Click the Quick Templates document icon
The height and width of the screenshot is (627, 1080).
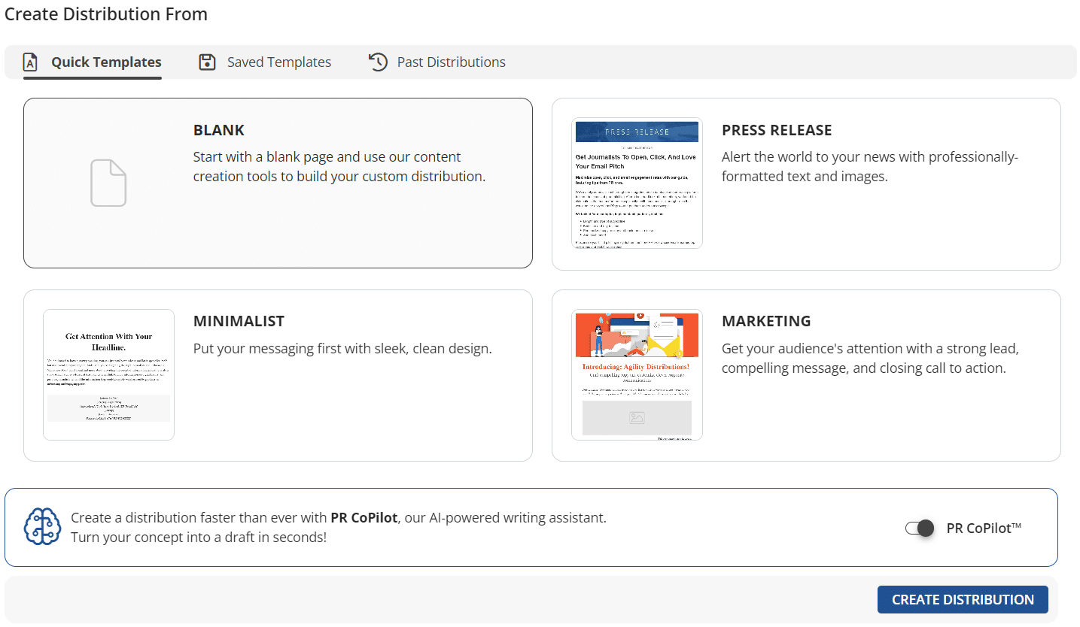pyautogui.click(x=30, y=62)
